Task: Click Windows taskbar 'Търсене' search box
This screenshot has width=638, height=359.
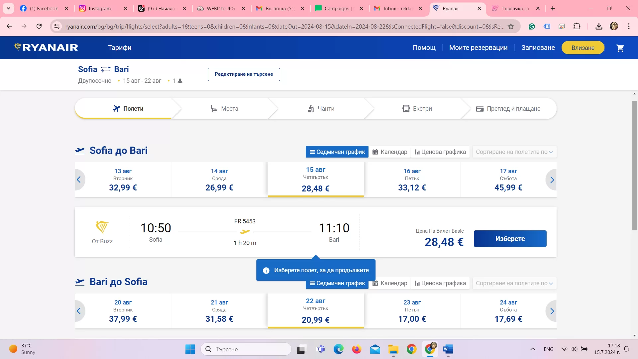Action: (x=246, y=349)
